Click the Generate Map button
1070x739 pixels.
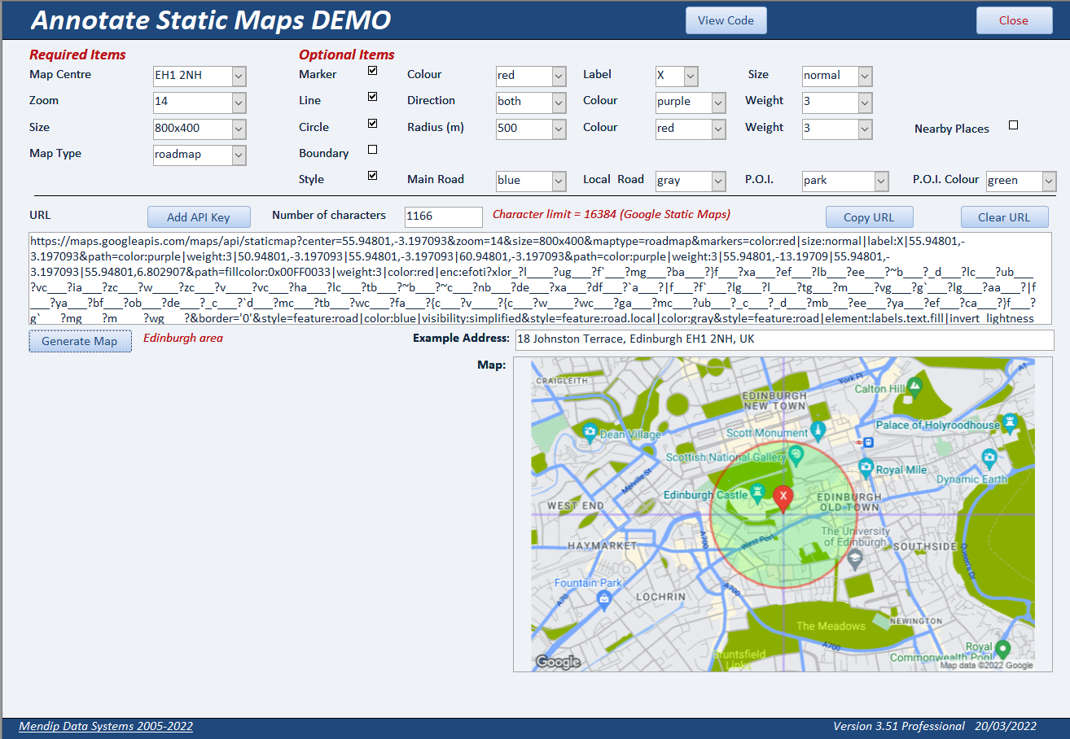[x=81, y=341]
